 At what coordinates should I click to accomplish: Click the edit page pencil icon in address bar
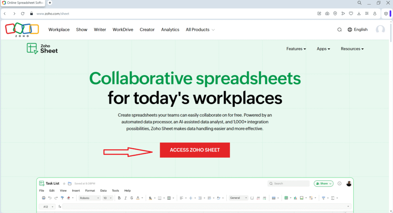coord(319,13)
